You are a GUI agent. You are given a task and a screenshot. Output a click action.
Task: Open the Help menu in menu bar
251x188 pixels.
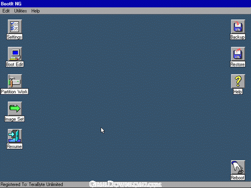35,11
